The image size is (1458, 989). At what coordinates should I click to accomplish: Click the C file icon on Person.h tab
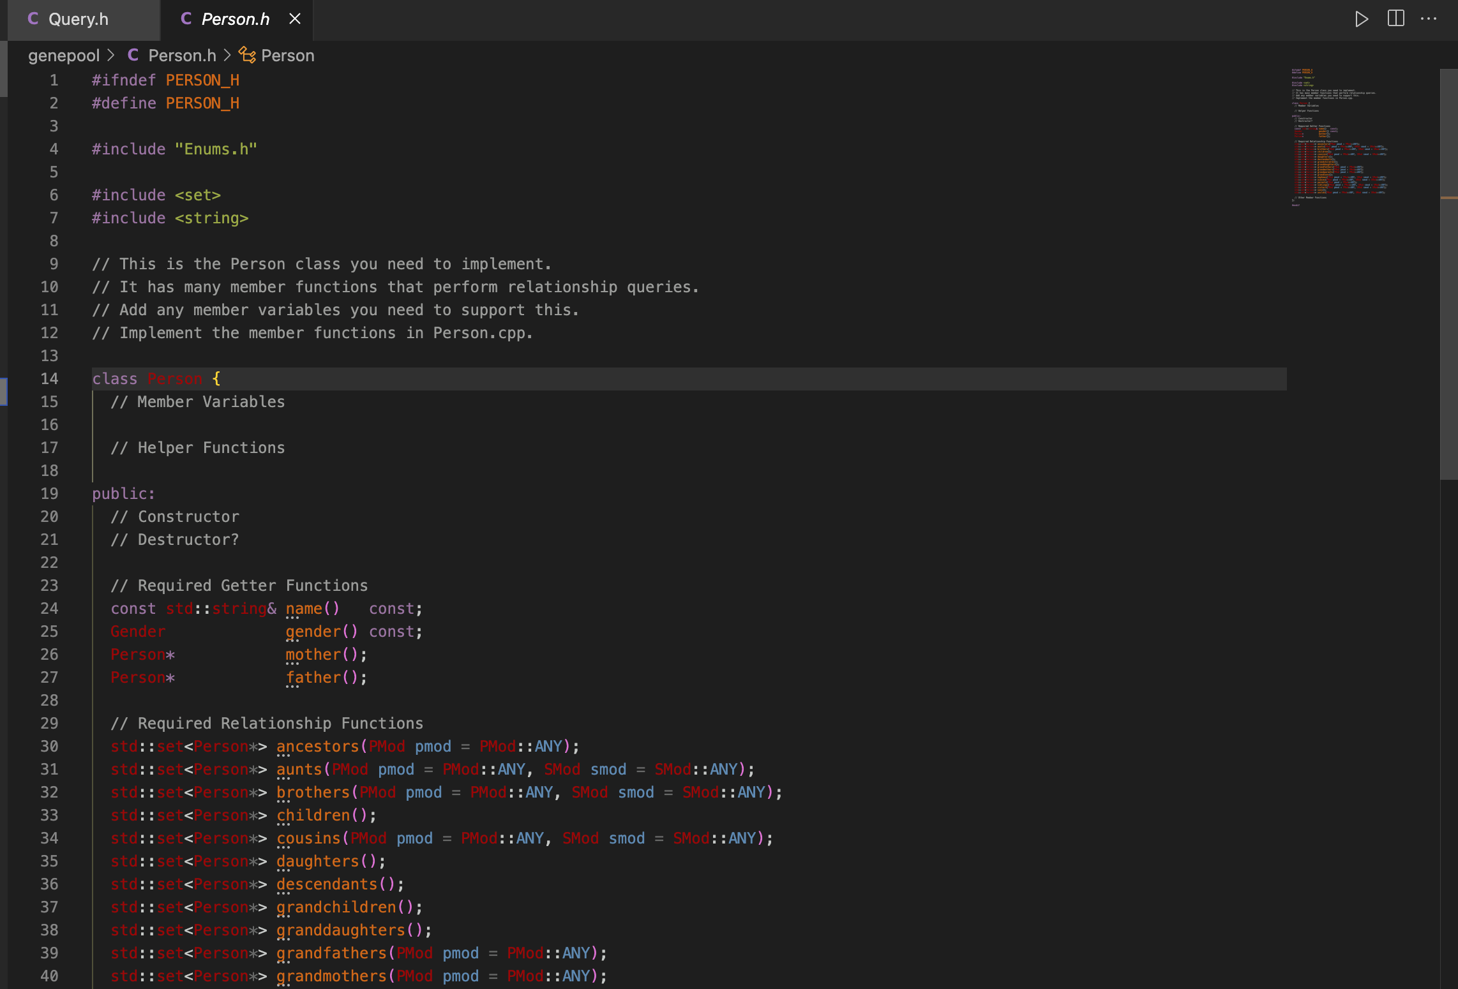pyautogui.click(x=186, y=19)
